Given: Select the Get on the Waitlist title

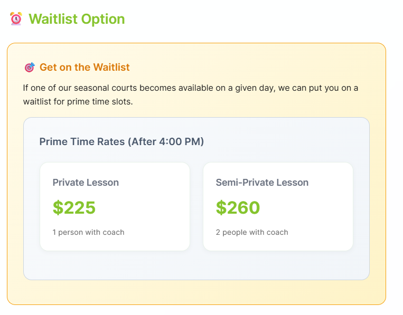Looking at the screenshot, I should 85,67.
